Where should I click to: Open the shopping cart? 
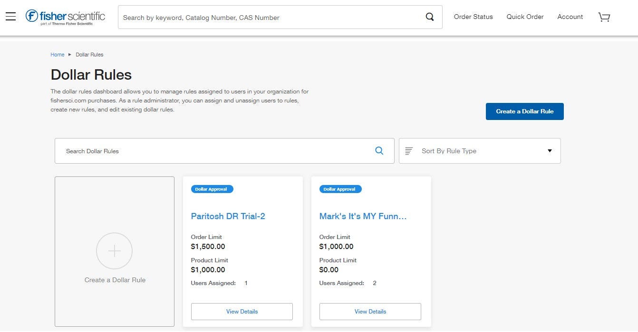click(604, 17)
